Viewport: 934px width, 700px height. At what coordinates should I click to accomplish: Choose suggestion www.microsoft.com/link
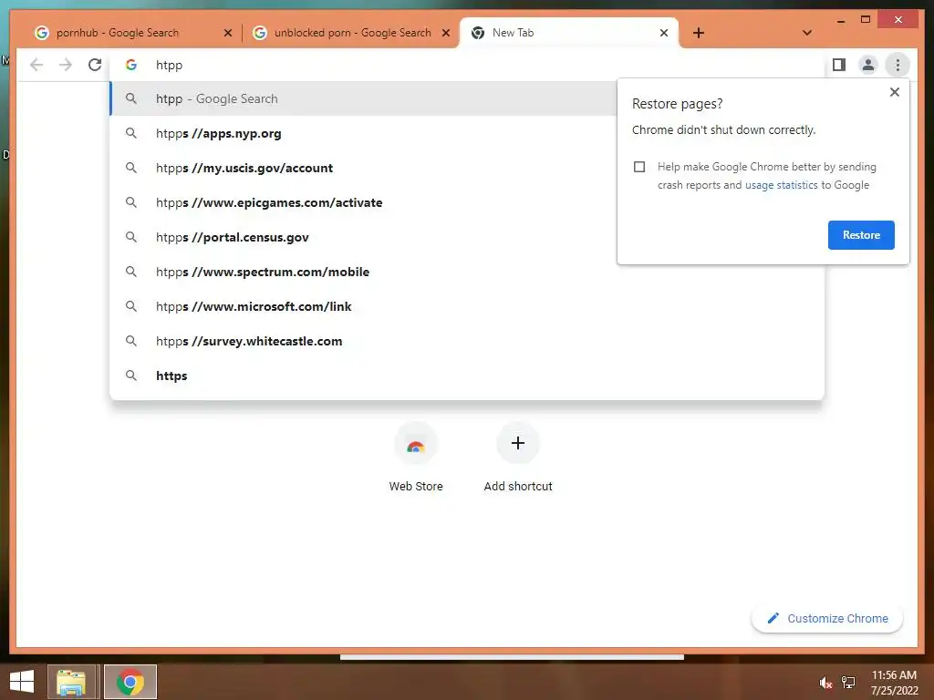[467, 306]
